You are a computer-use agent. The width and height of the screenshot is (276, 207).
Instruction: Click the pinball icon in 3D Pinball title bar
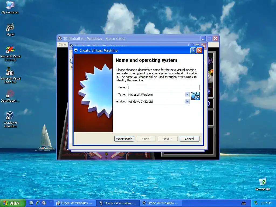click(60, 38)
